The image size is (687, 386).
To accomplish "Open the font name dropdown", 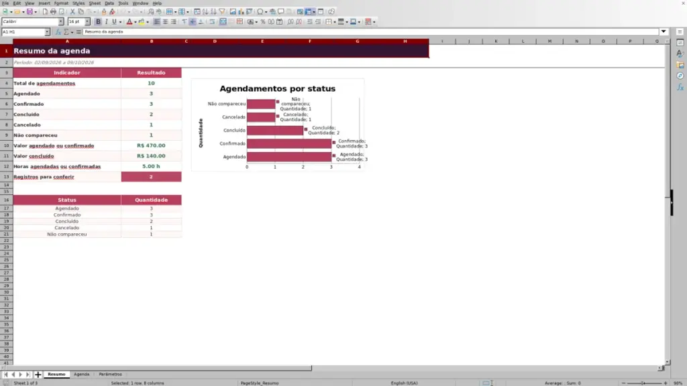I will (x=61, y=22).
